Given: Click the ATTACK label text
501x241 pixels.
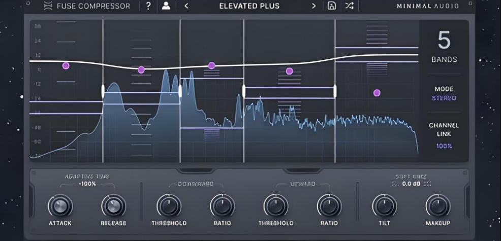Looking at the screenshot, I should click(x=60, y=223).
